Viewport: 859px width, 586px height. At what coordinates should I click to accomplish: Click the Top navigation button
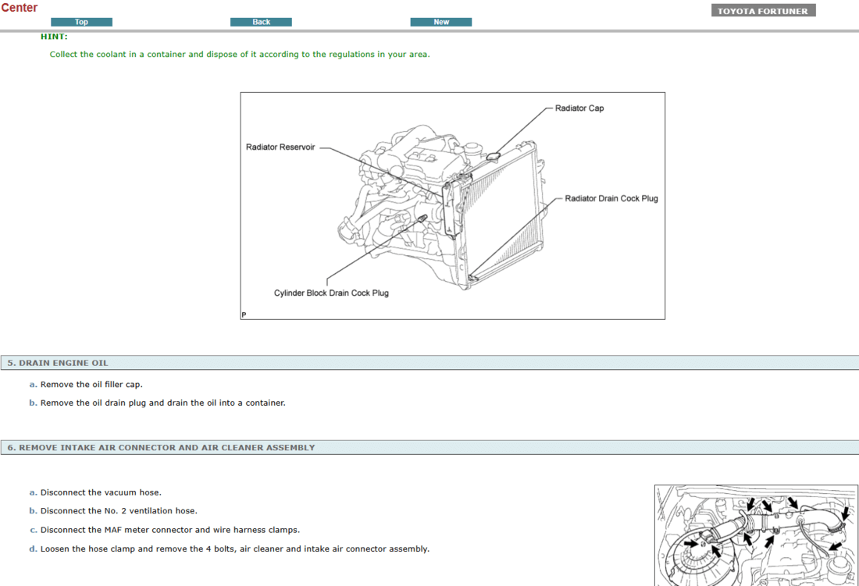point(81,22)
